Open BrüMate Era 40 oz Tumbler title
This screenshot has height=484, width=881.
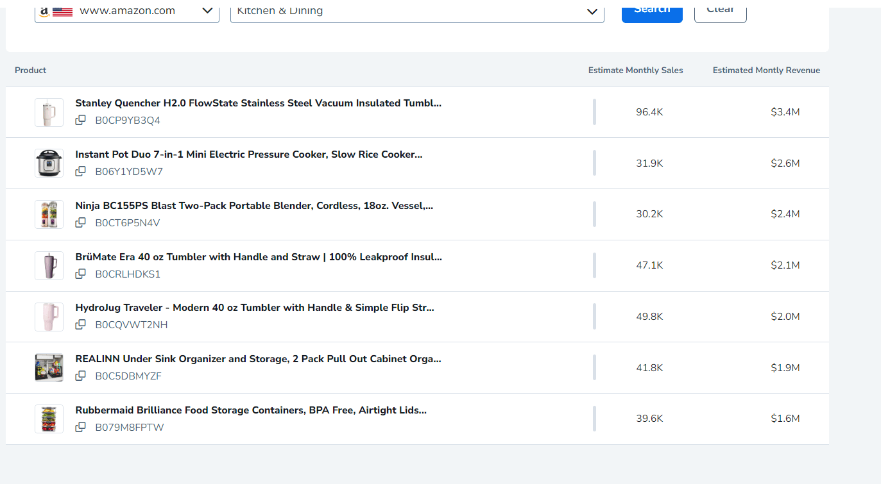coord(259,257)
